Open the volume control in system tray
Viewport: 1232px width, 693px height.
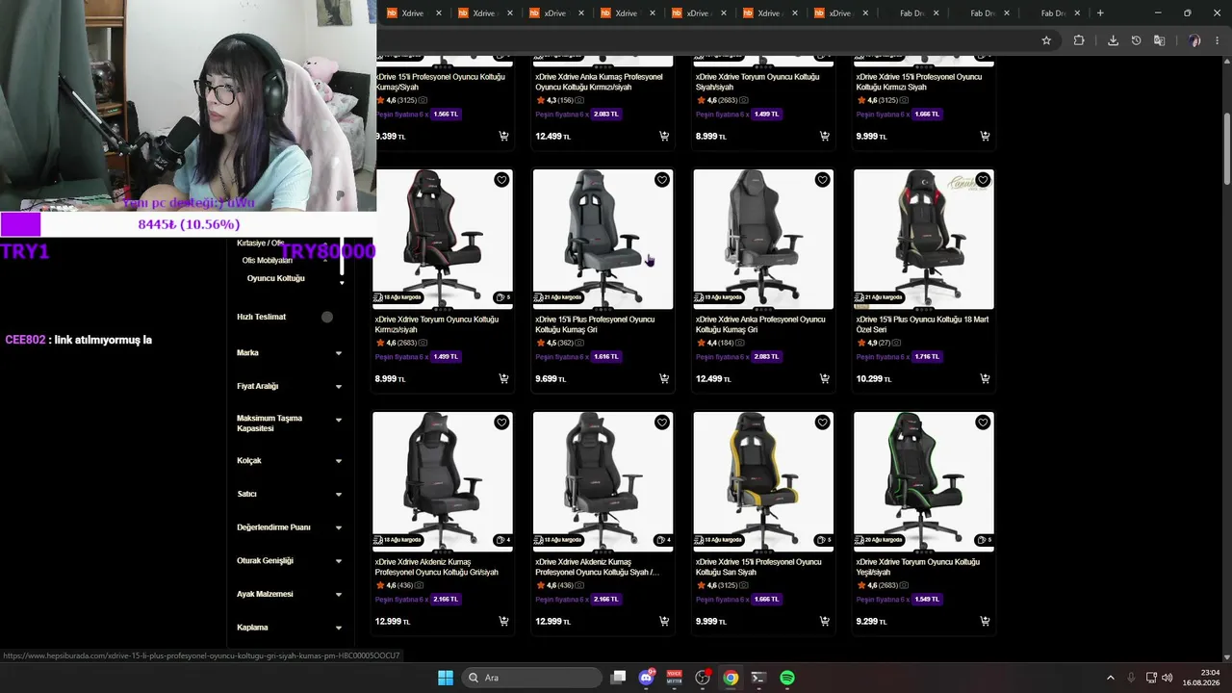pyautogui.click(x=1168, y=678)
